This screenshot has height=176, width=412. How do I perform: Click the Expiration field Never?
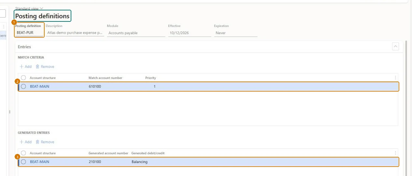[236, 33]
